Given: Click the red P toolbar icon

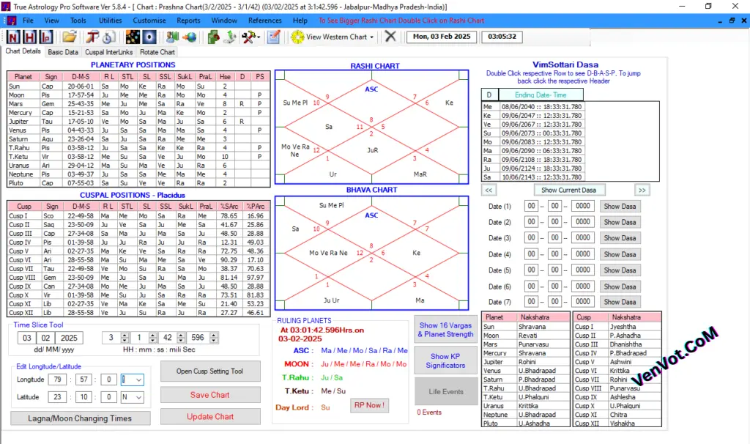Looking at the screenshot, I should pyautogui.click(x=46, y=37).
